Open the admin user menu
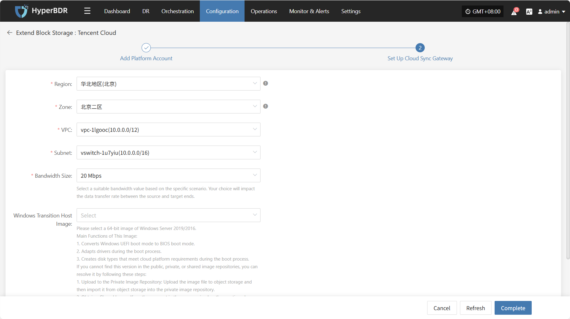 click(x=552, y=11)
